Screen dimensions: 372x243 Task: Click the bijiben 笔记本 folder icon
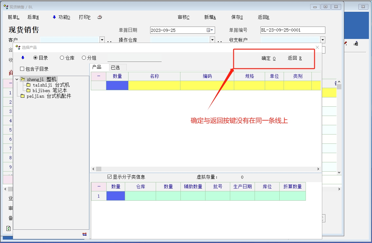point(28,91)
